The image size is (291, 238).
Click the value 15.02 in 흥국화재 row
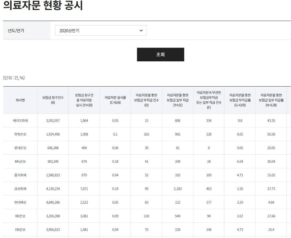point(271,175)
